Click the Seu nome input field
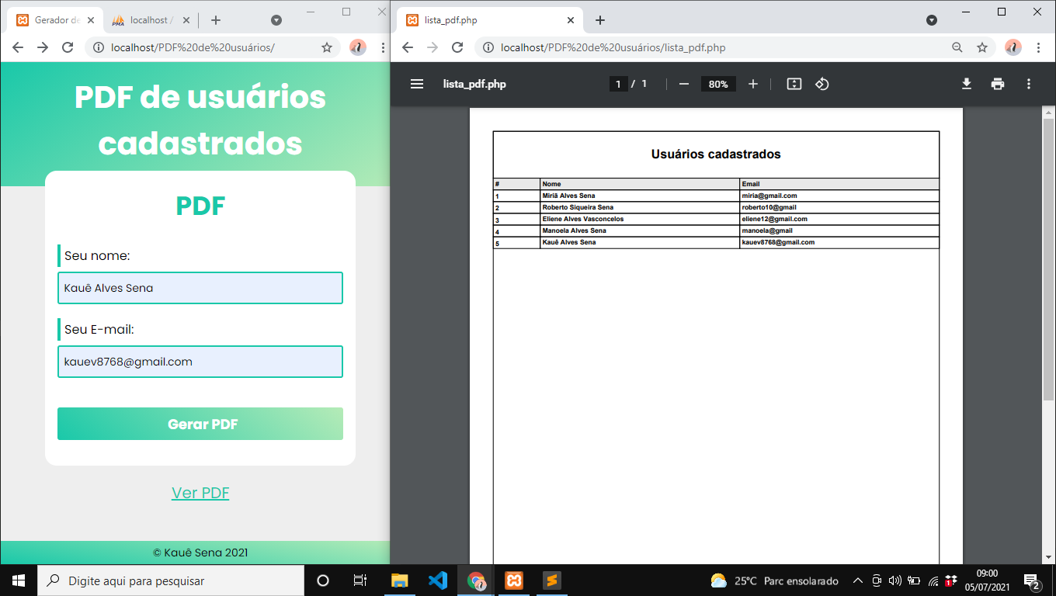 tap(200, 287)
